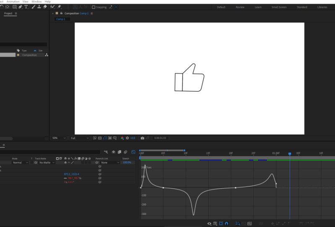Enable frame blending for layers
The image size is (335, 227).
click(119, 152)
